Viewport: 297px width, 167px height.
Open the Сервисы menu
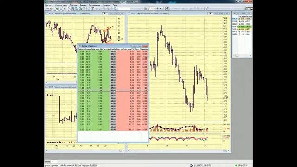[106, 5]
